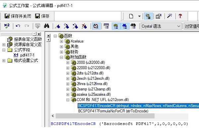Check formula syntax with X+2 icon

click(x=7, y=26)
